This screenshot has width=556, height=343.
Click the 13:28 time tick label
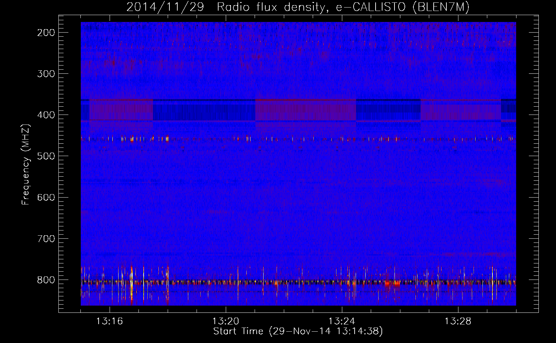click(x=458, y=321)
